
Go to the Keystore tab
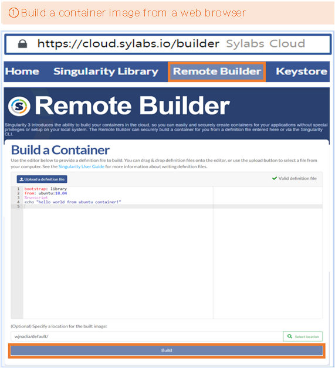coord(302,71)
